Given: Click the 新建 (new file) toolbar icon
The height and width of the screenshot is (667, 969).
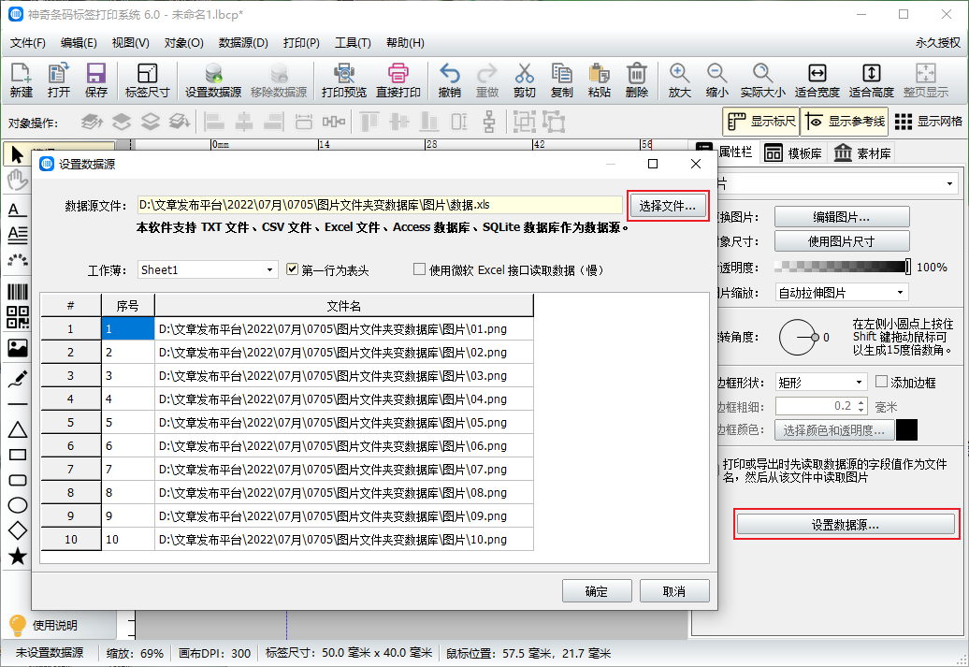Looking at the screenshot, I should pyautogui.click(x=21, y=80).
